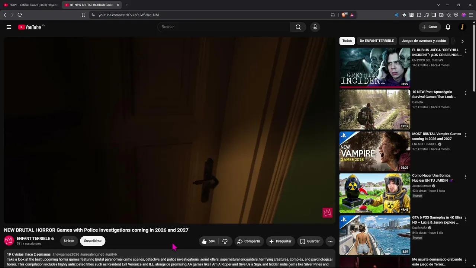Open the account avatar menu
Image resolution: width=476 pixels, height=268 pixels.
pos(462,27)
